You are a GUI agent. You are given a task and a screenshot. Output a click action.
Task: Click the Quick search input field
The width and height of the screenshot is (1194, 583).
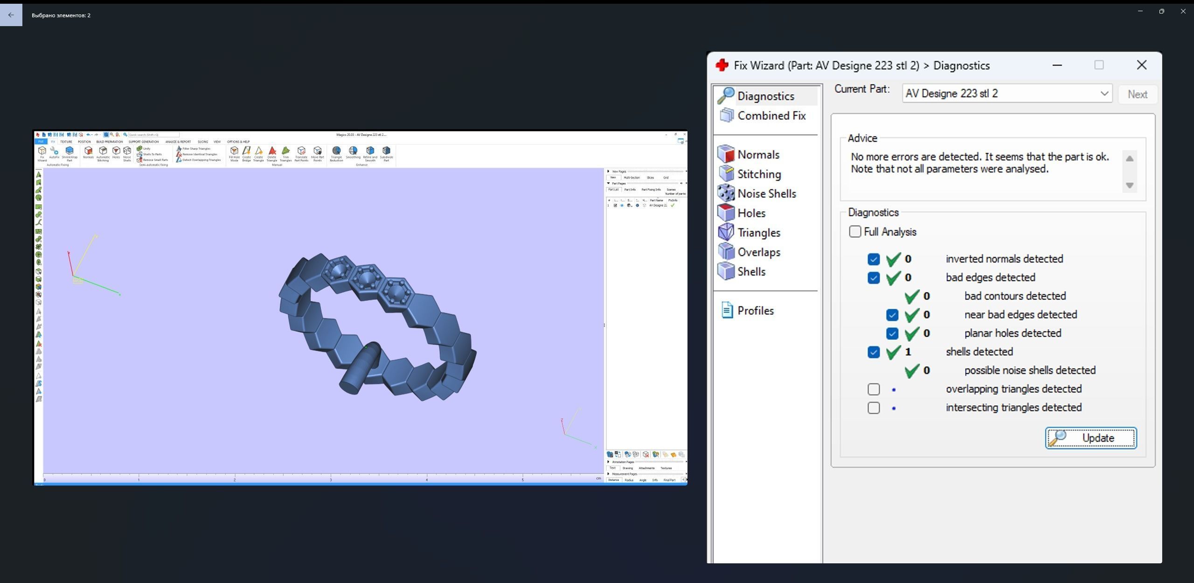[154, 135]
